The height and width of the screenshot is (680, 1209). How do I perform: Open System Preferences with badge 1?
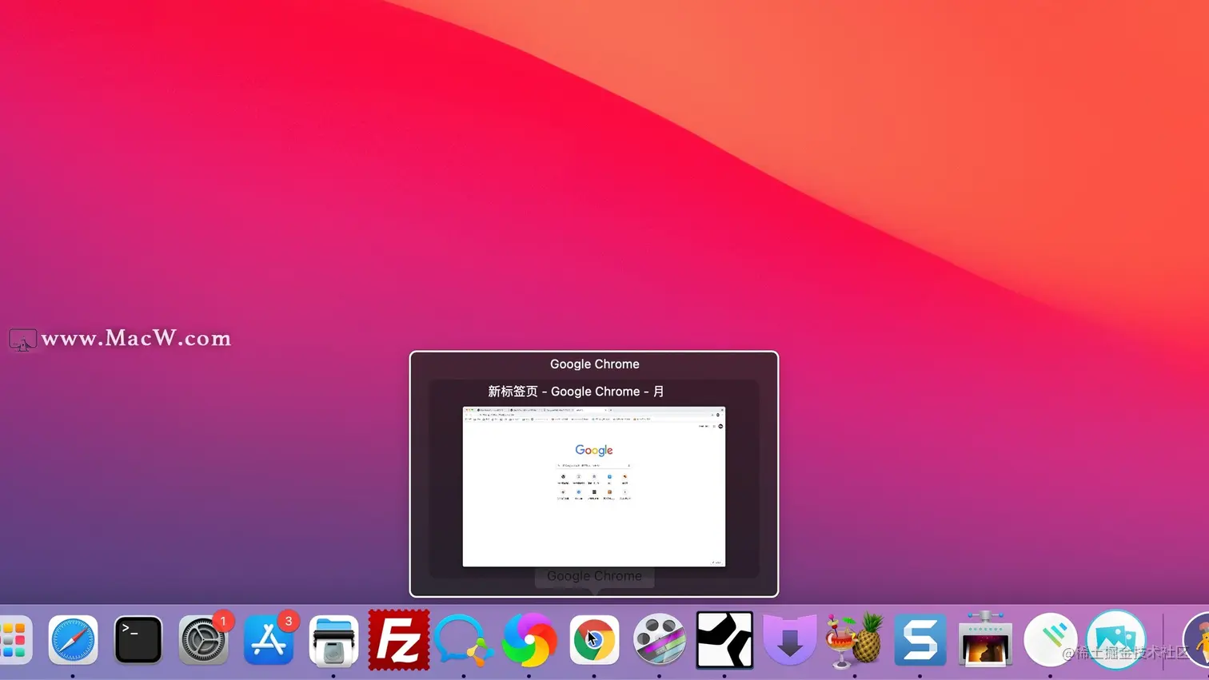click(203, 640)
